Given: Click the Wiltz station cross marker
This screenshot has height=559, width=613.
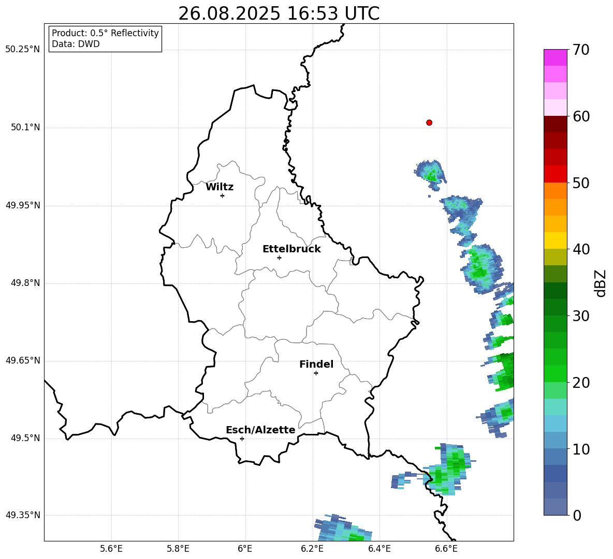Looking at the screenshot, I should [222, 195].
